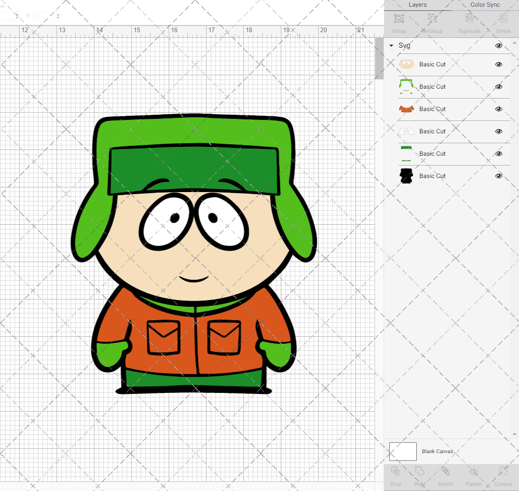Click the layers panel down scroll arrow

[x=514, y=434]
